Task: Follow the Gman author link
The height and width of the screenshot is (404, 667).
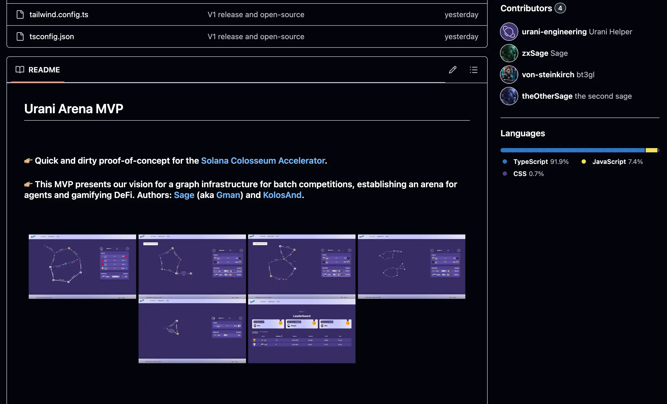Action: click(x=228, y=195)
